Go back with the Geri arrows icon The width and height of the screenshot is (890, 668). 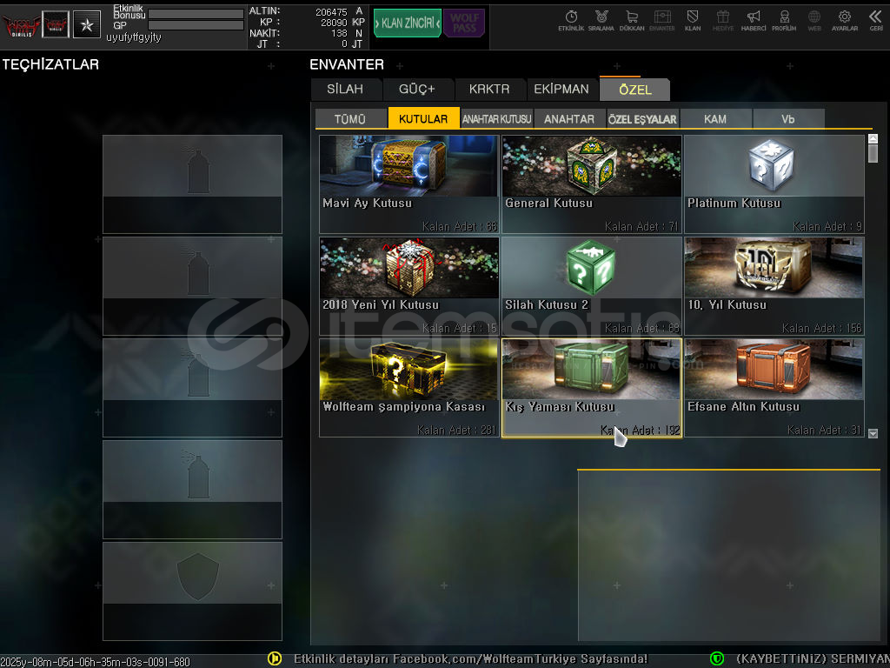pyautogui.click(x=876, y=21)
